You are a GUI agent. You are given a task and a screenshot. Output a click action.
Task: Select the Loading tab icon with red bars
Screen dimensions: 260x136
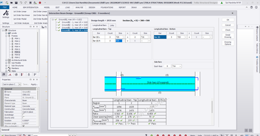tap(22, 75)
